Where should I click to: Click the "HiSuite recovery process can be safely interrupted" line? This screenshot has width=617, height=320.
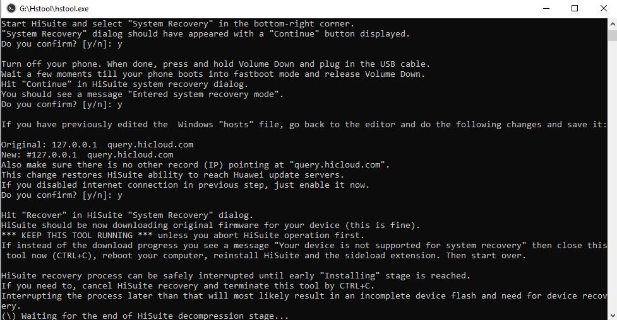(x=236, y=276)
